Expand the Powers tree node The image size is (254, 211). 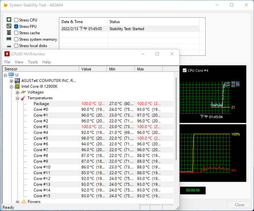point(17,202)
